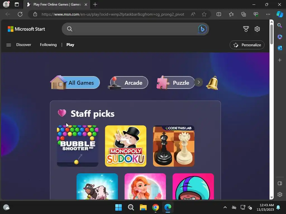The height and width of the screenshot is (214, 286).
Task: Open the cow farm game thumbnail
Action: coord(97,186)
